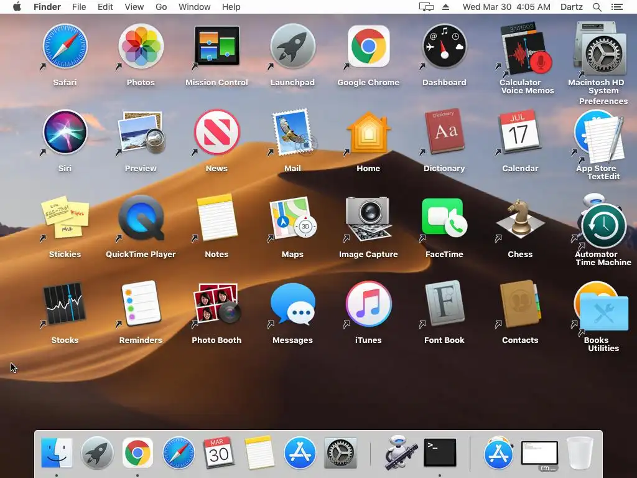The image size is (637, 478).
Task: Click Finder in the Dock
Action: pos(57,452)
